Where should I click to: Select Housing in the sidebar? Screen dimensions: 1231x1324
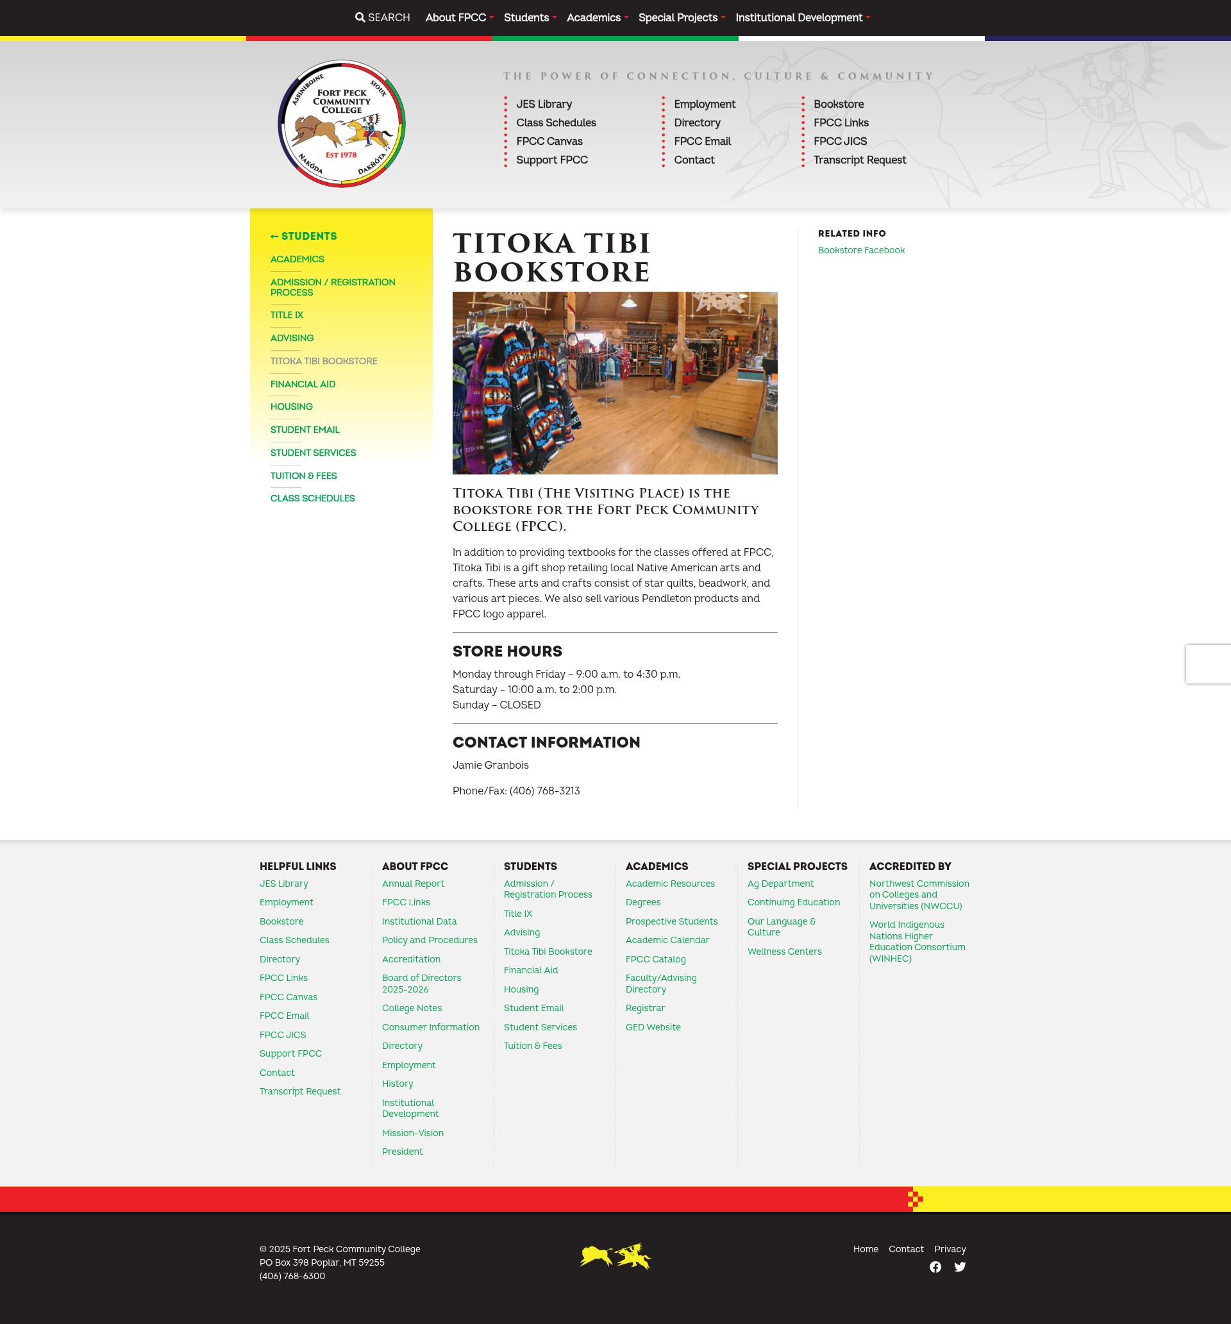coord(291,407)
